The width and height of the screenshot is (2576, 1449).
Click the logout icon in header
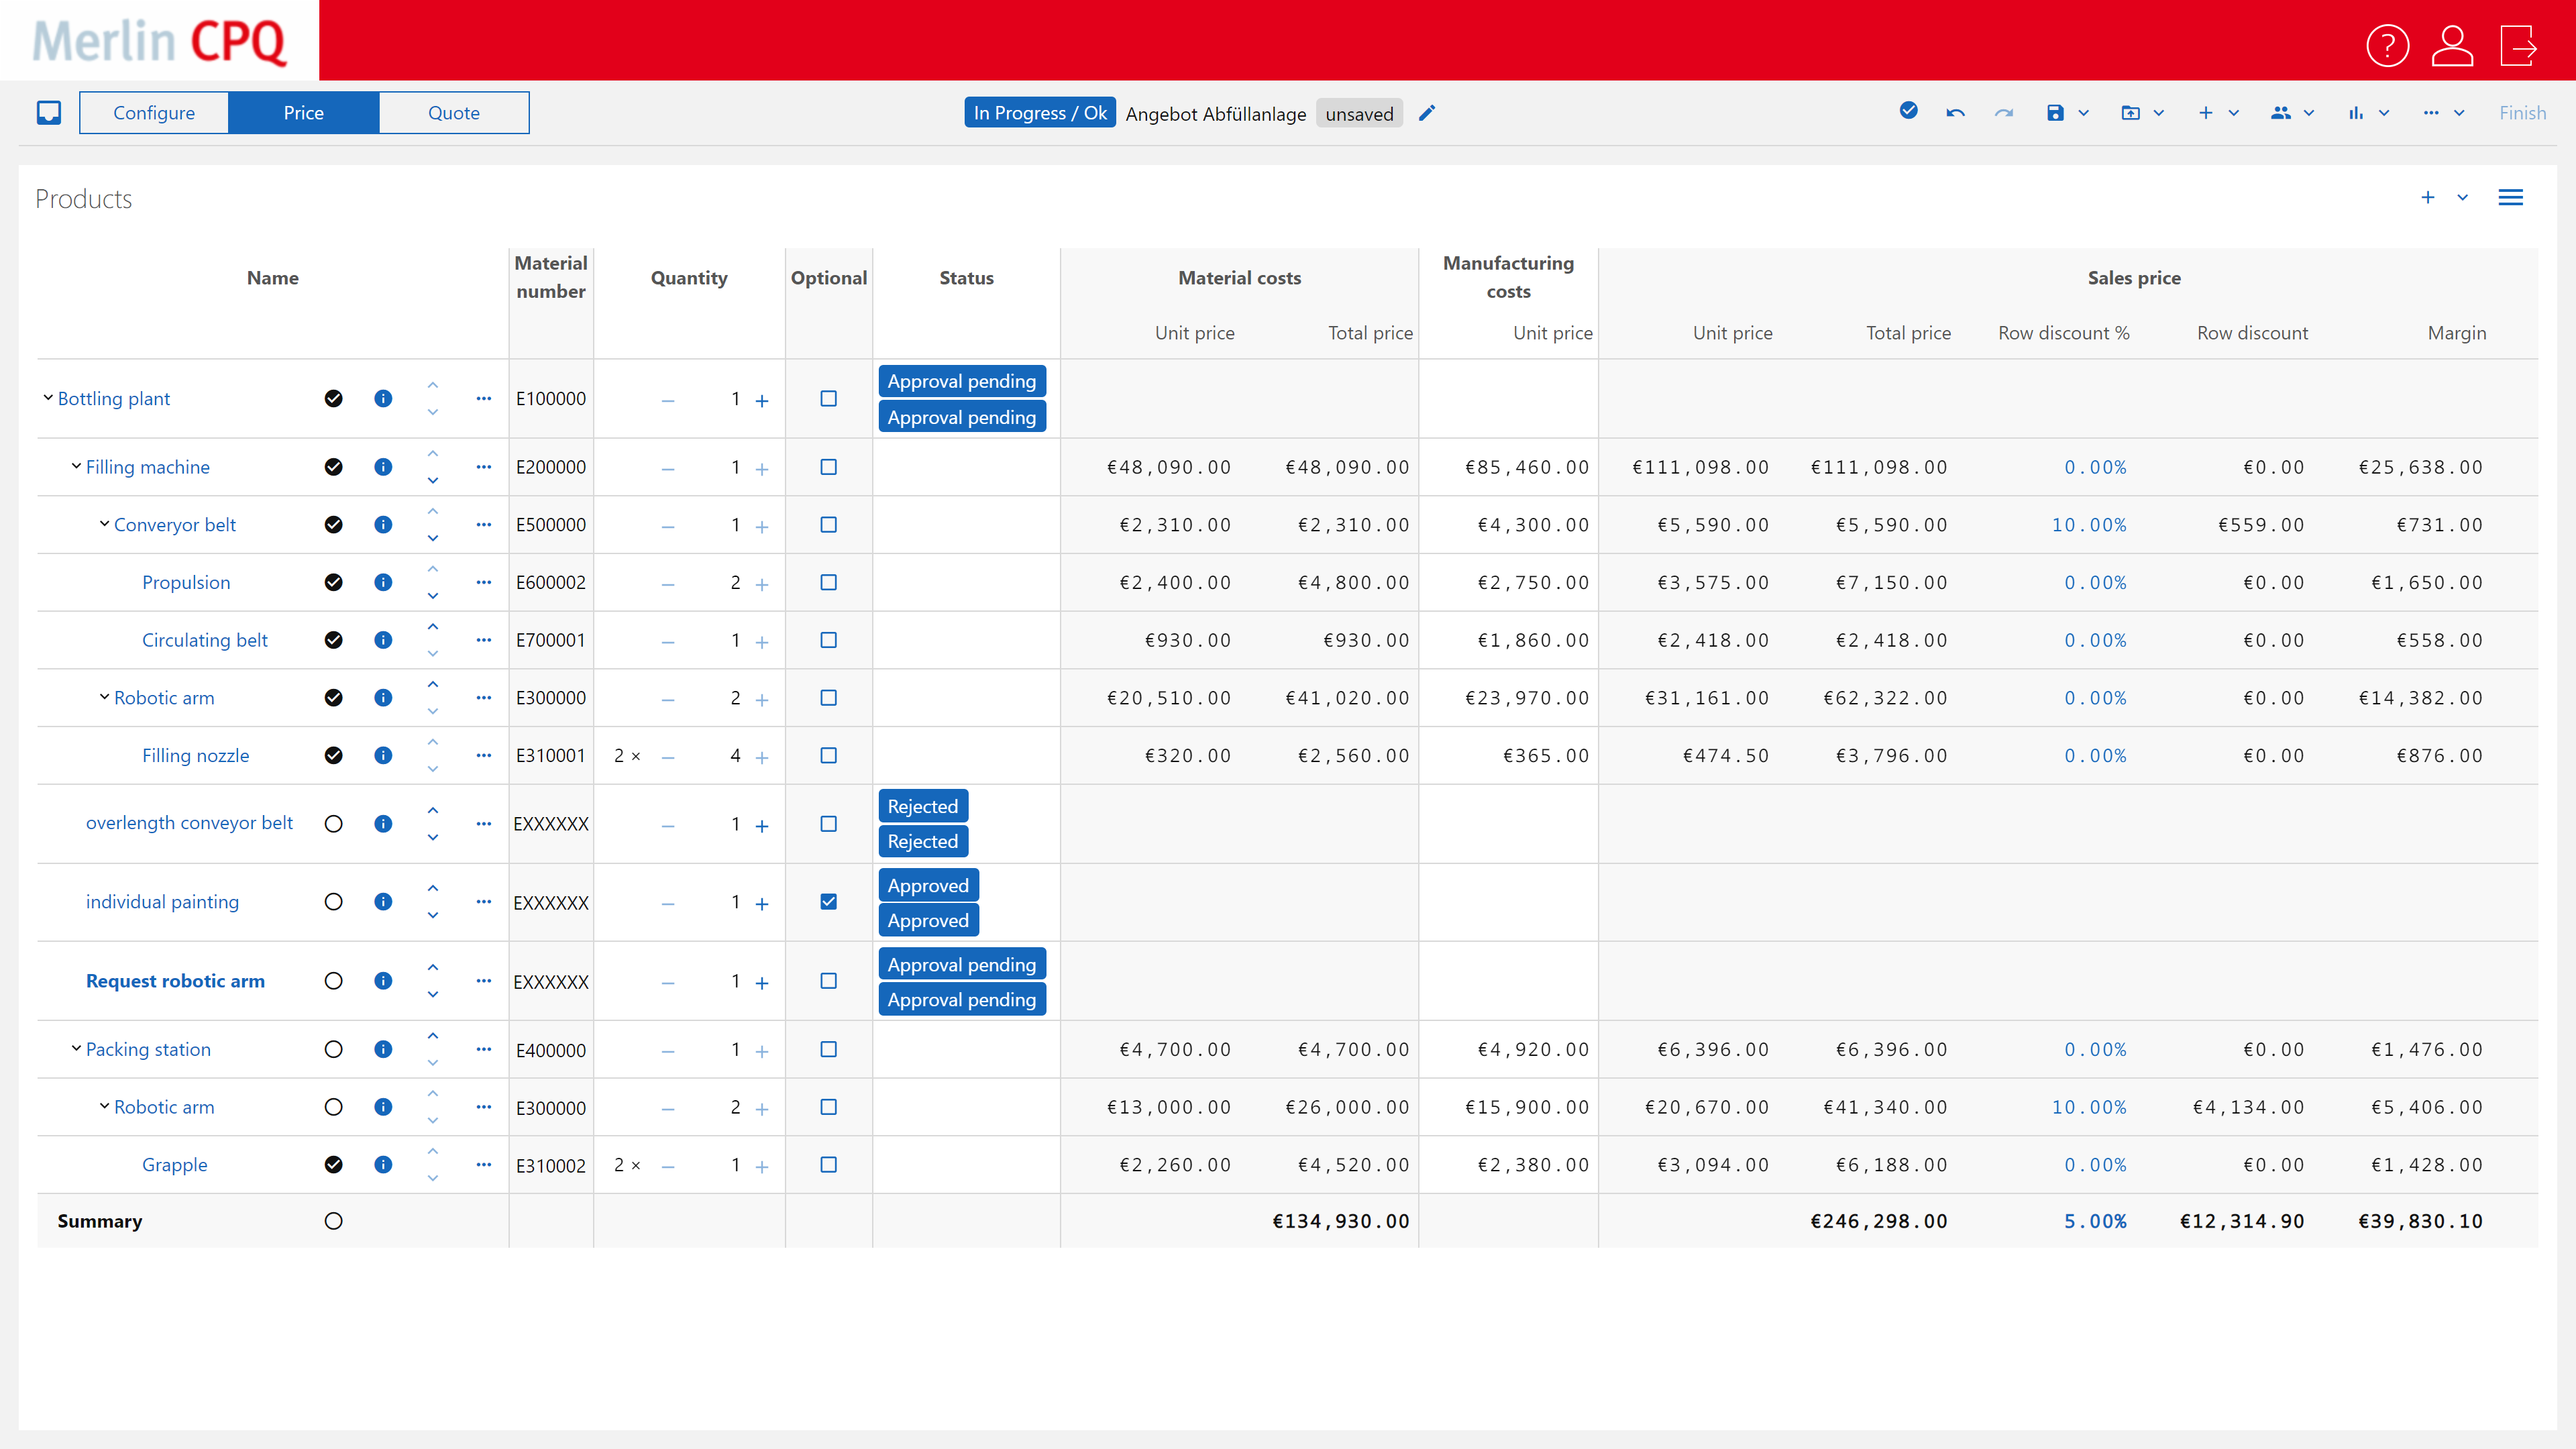click(x=2518, y=45)
